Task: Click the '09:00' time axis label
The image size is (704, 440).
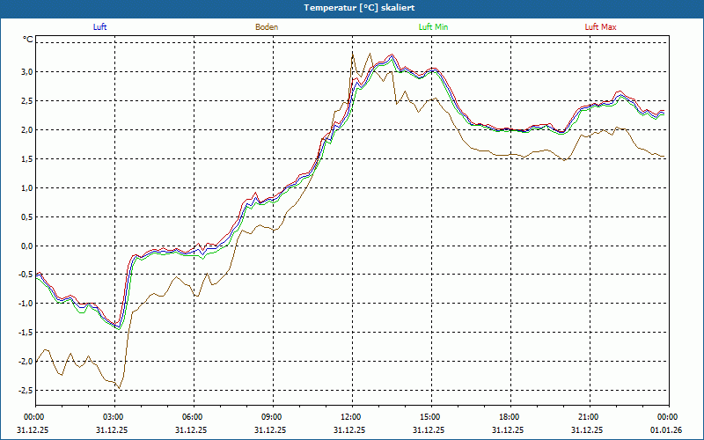Action: 273,417
